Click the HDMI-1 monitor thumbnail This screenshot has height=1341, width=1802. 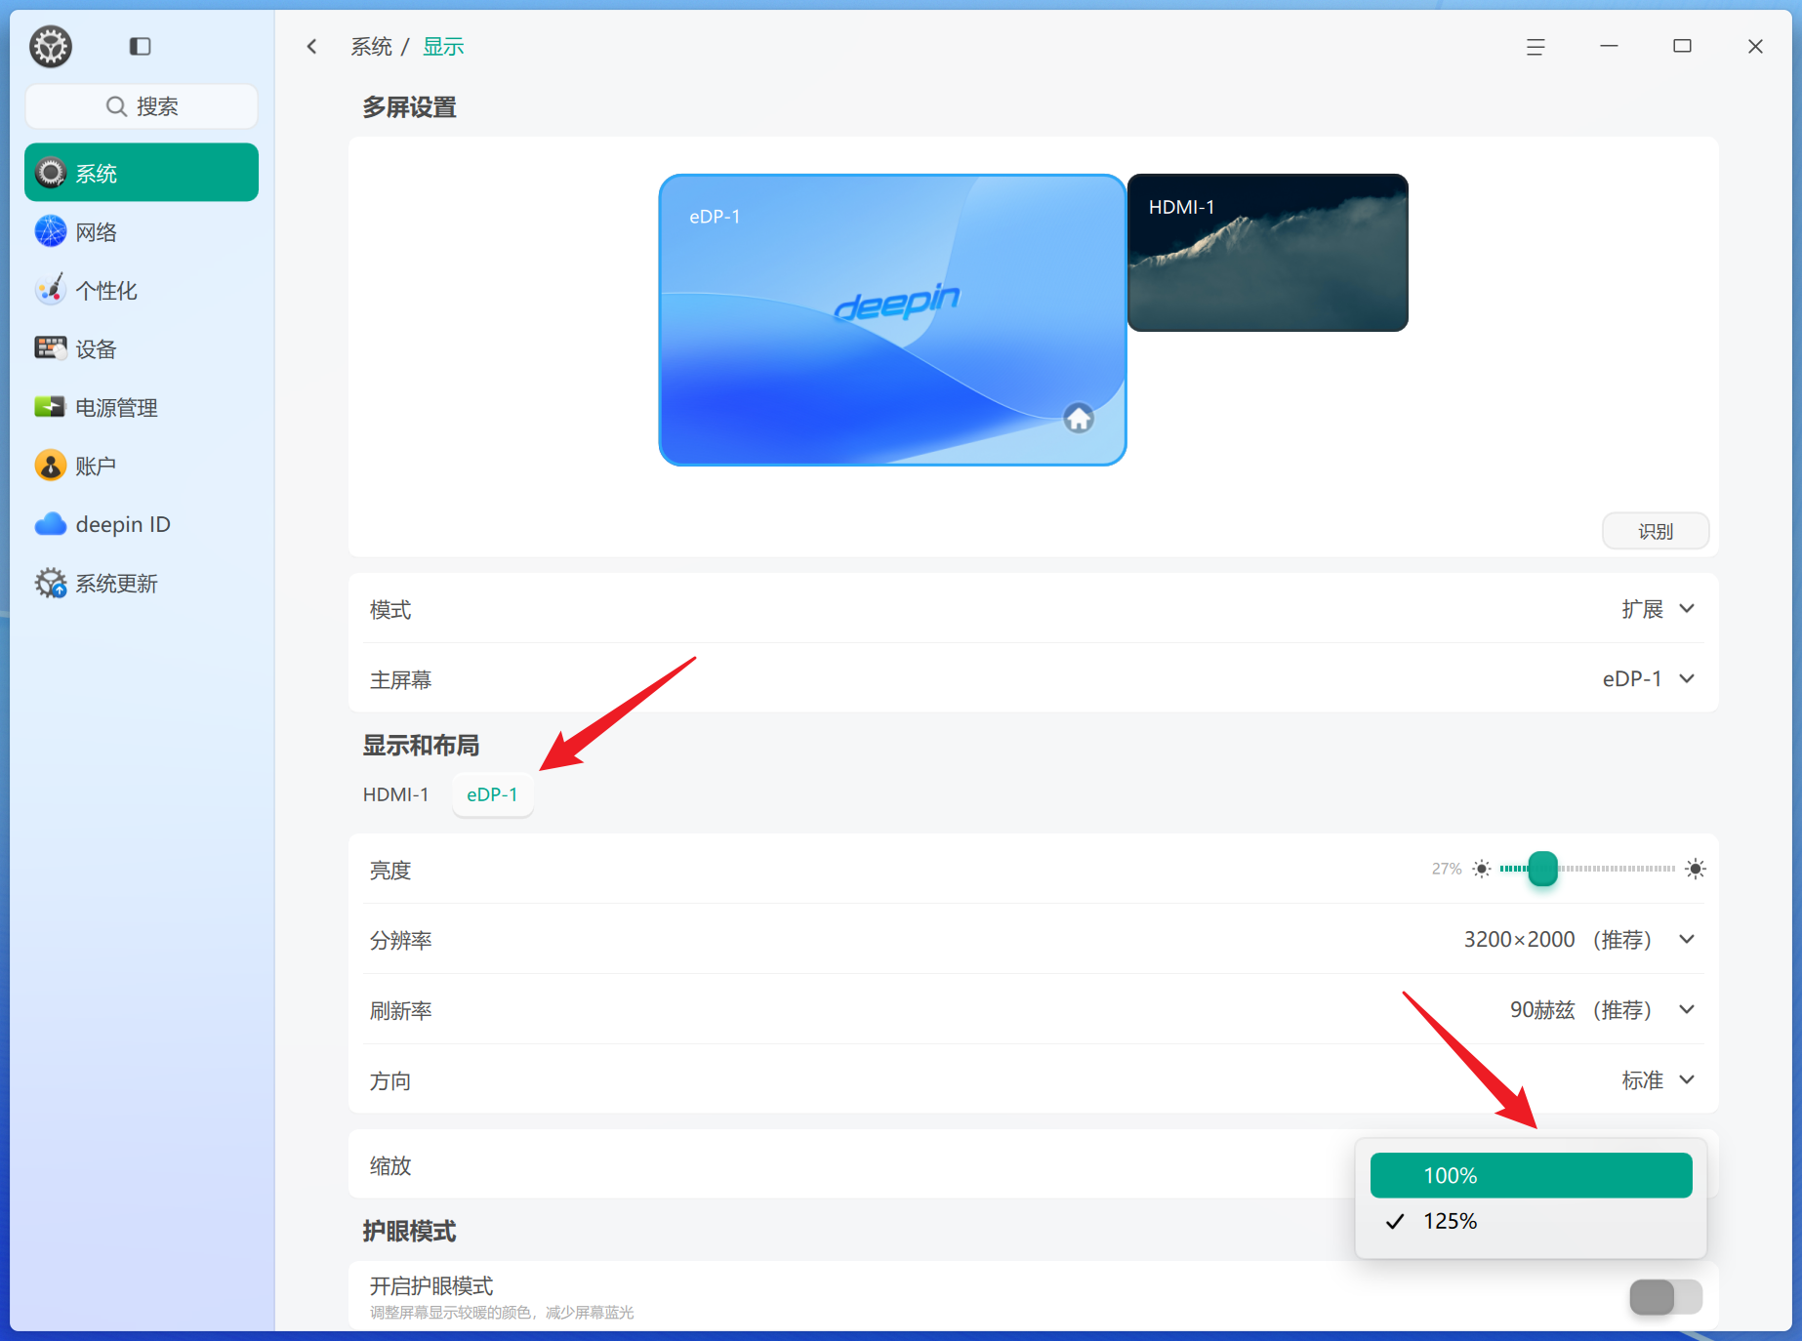(1267, 253)
